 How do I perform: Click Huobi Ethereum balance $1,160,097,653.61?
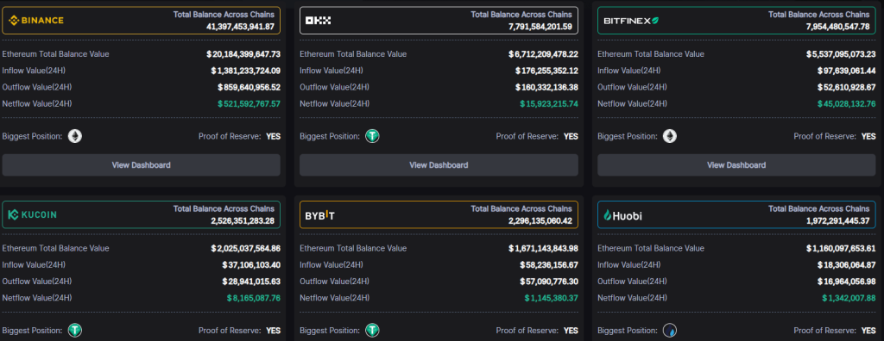click(x=841, y=249)
